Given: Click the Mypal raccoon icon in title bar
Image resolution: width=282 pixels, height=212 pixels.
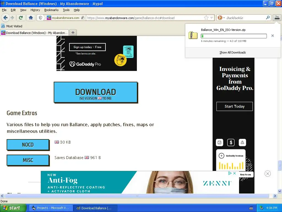Looking at the screenshot, I should point(3,3).
